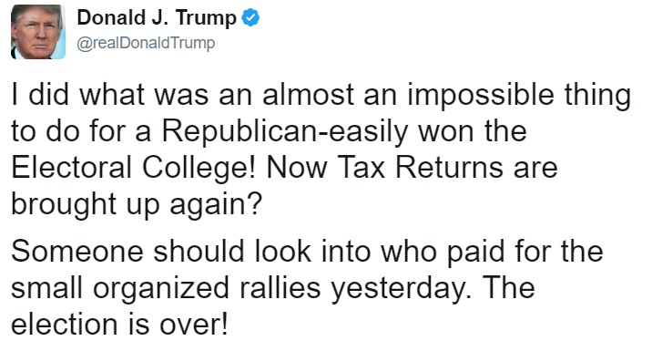Click the word "Republican-easily" in the tweet
652x341 pixels.
pyautogui.click(x=285, y=131)
